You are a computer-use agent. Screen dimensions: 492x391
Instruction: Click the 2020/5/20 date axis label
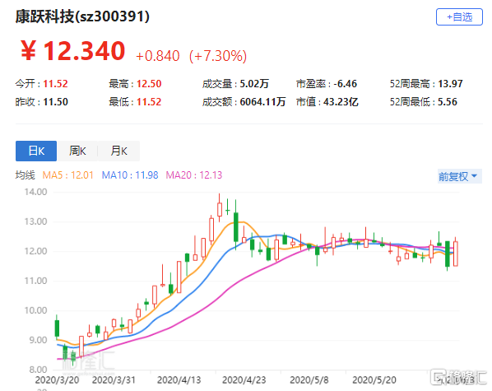[374, 380]
